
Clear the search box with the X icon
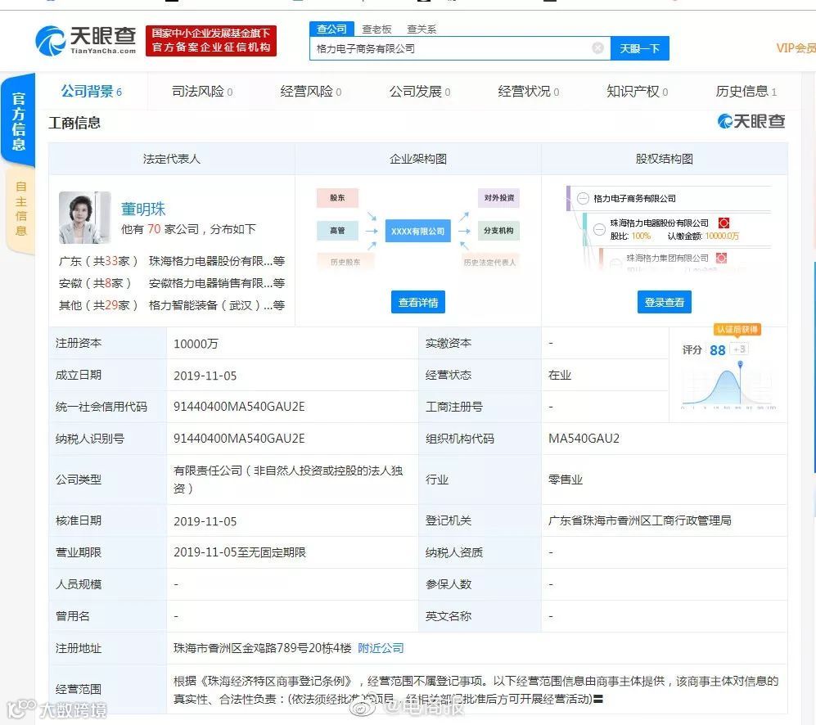(x=598, y=48)
